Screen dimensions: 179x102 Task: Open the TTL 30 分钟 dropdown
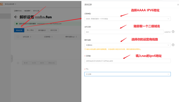click(128, 74)
